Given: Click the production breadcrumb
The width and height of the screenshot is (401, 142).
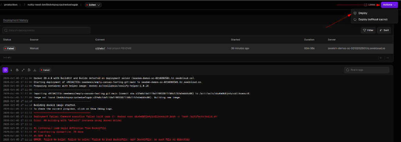Looking at the screenshot, I should [x=11, y=5].
